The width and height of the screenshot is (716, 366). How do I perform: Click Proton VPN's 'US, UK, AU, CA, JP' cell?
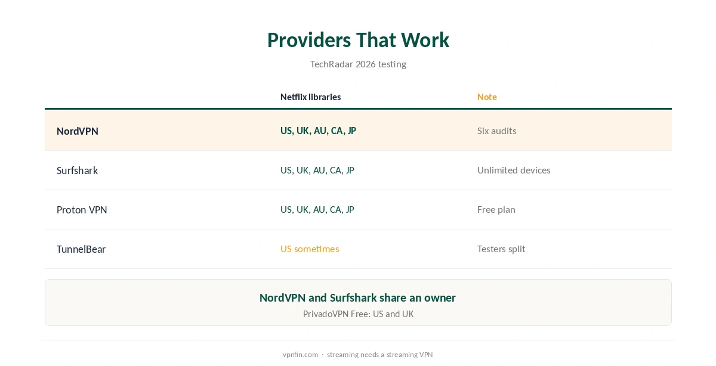[x=317, y=209]
